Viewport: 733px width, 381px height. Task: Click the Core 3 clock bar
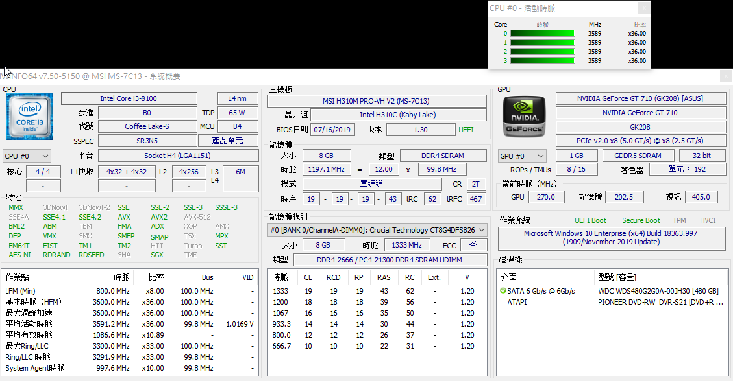pyautogui.click(x=542, y=61)
